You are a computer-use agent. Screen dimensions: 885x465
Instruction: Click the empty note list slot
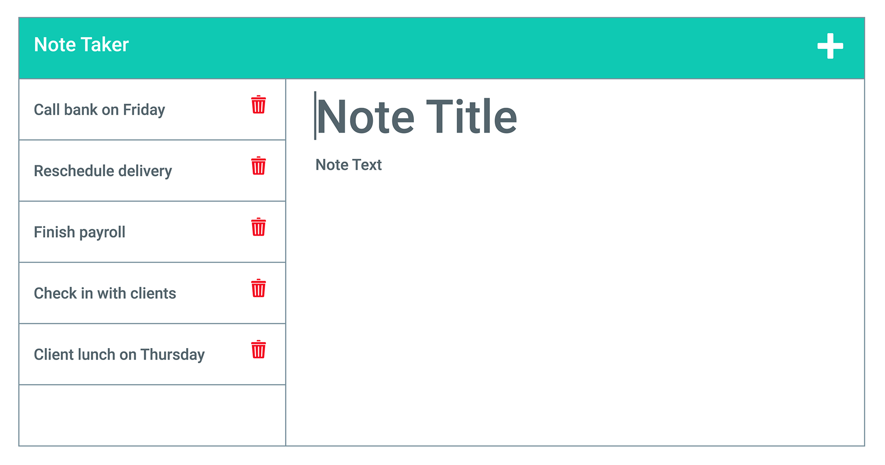(x=152, y=415)
